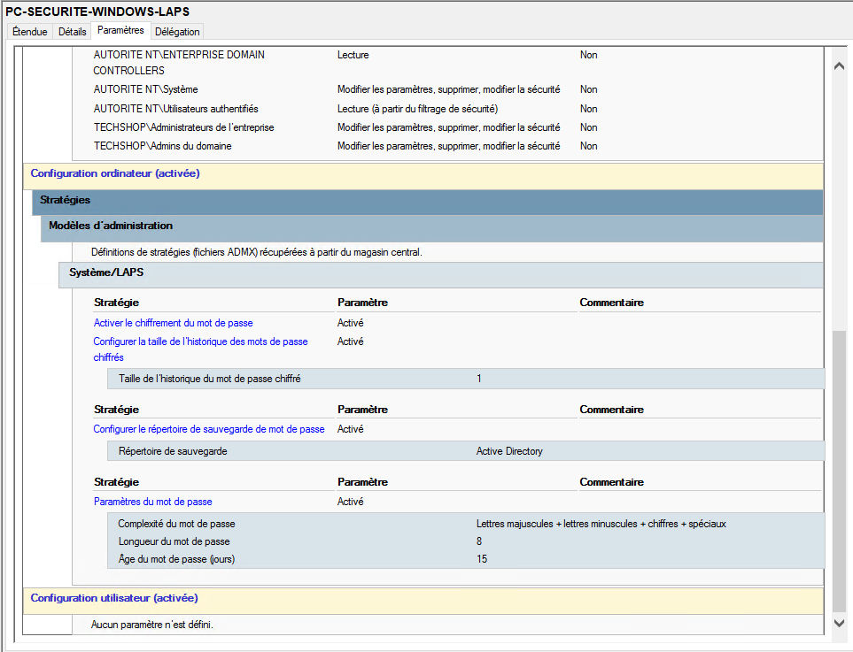The width and height of the screenshot is (853, 652).
Task: Click Activé beside Paramètres du mot de passe
Action: (351, 502)
